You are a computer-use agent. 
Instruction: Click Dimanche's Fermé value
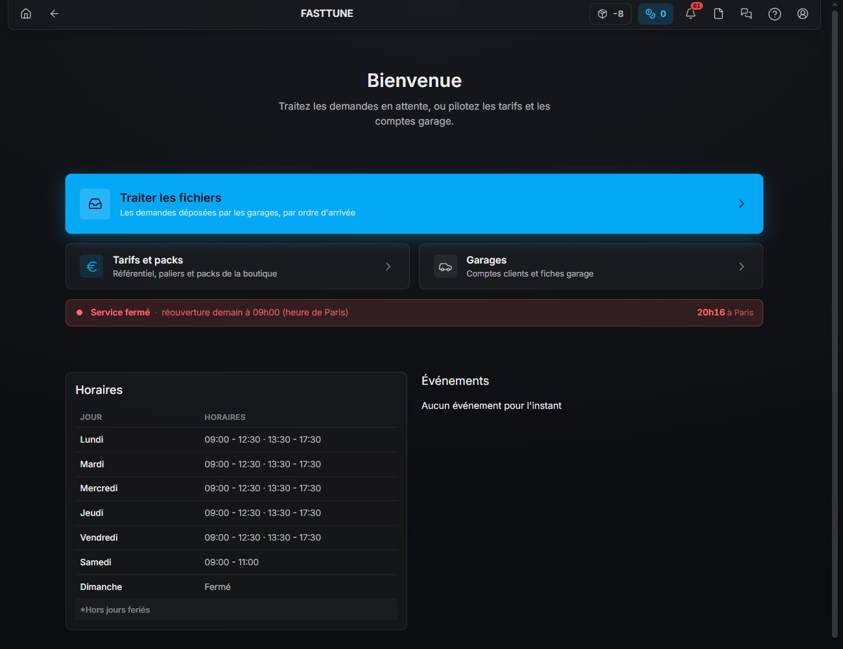pos(217,587)
